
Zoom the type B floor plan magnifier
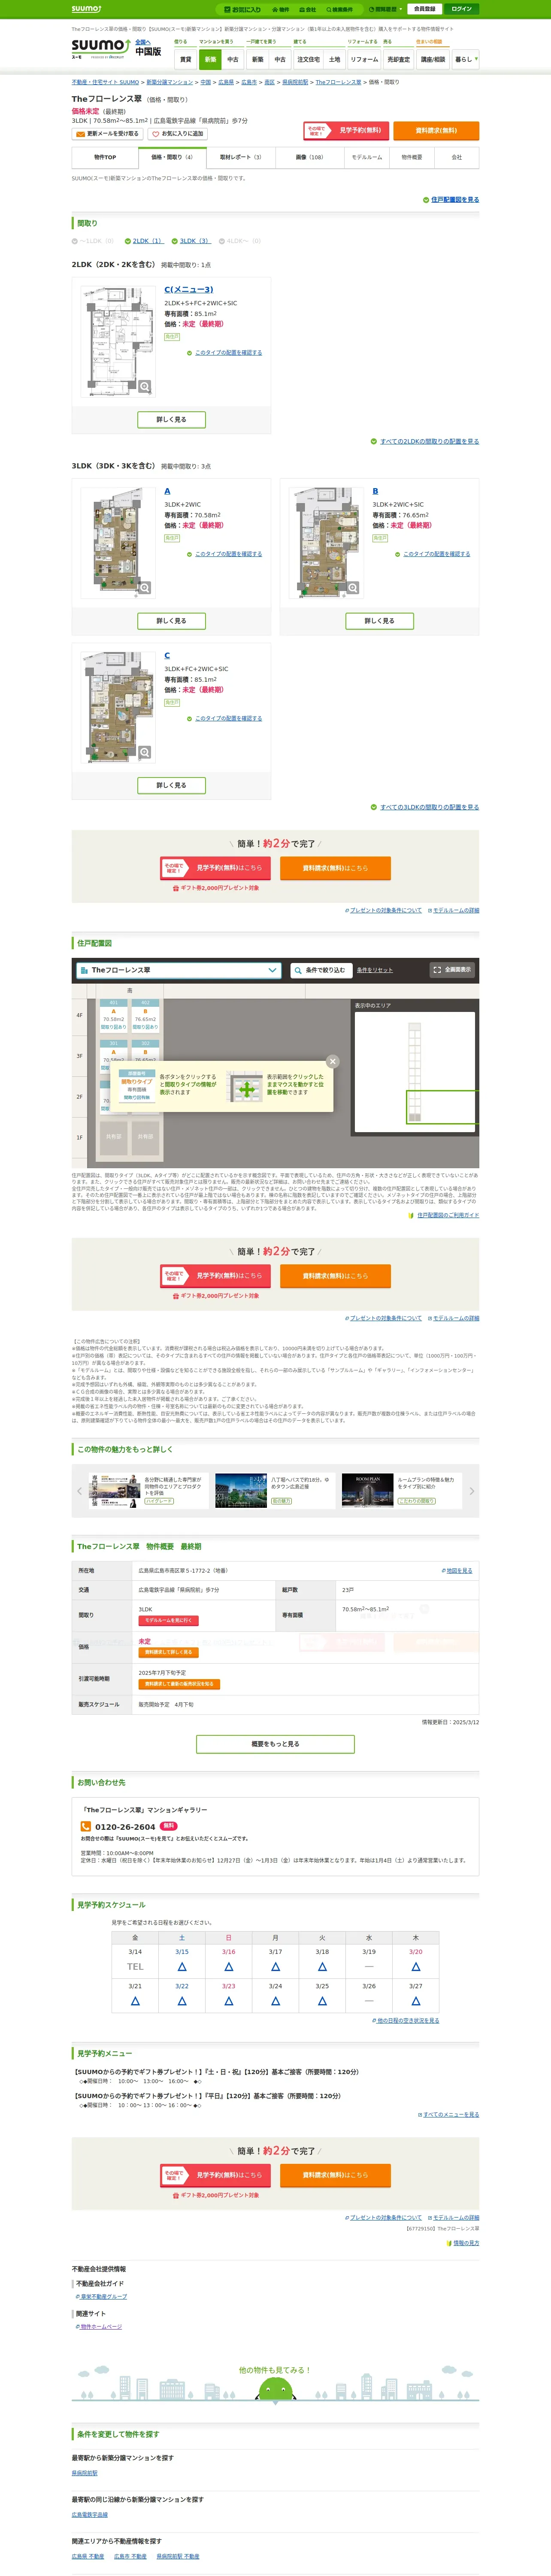[x=353, y=588]
